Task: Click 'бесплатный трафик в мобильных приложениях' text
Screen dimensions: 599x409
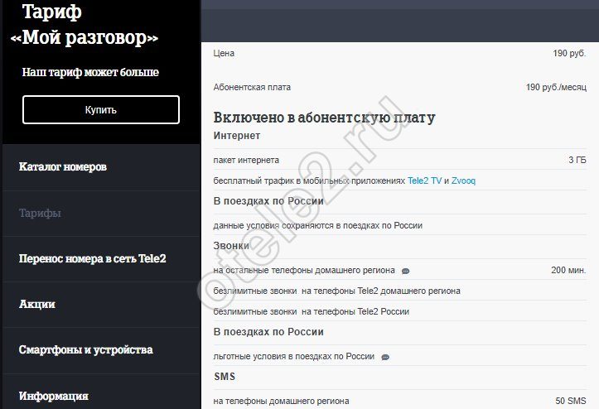Action: tap(309, 180)
